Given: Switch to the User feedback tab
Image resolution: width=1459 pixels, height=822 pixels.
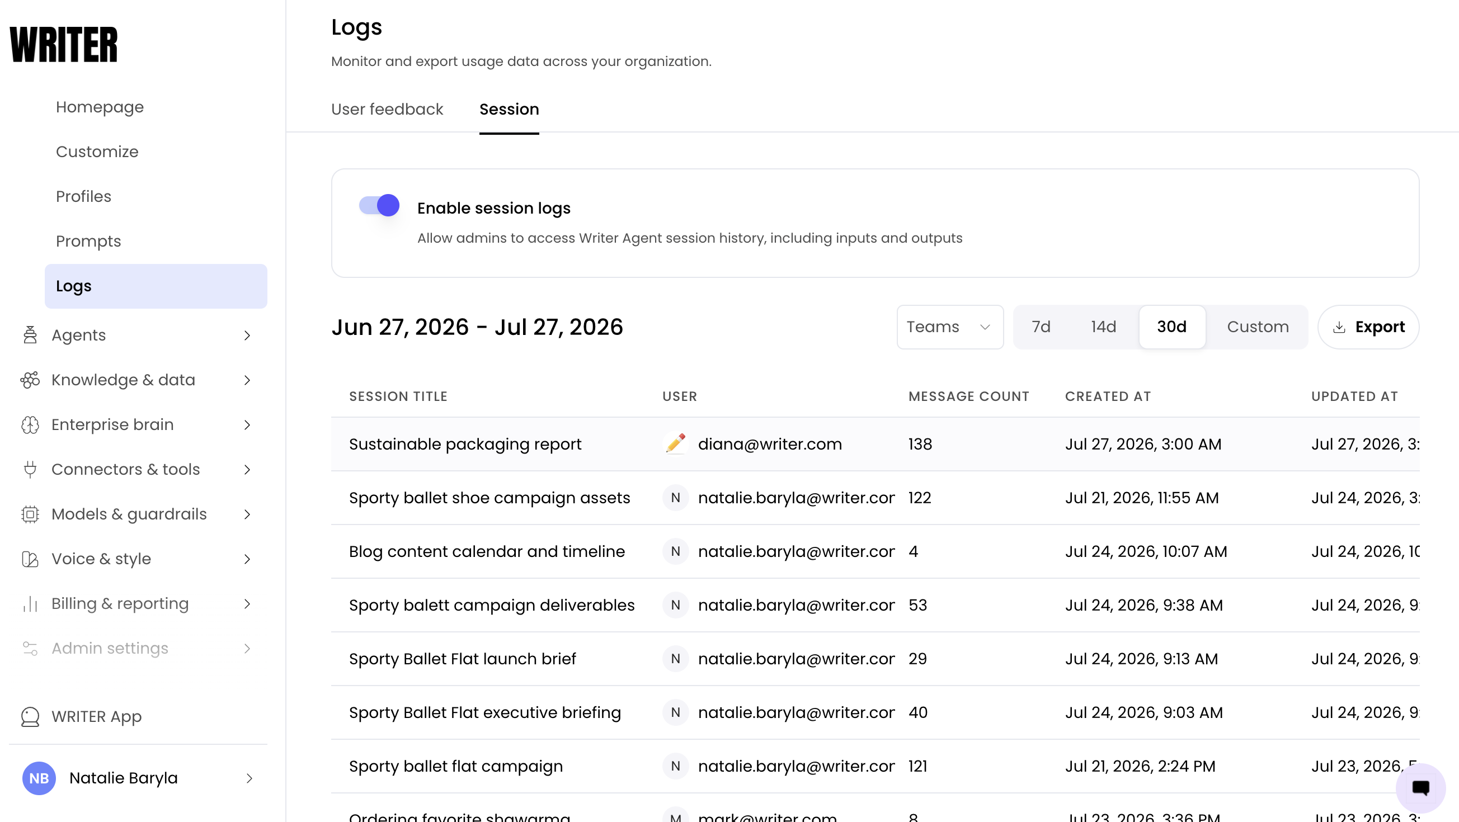Looking at the screenshot, I should tap(387, 109).
